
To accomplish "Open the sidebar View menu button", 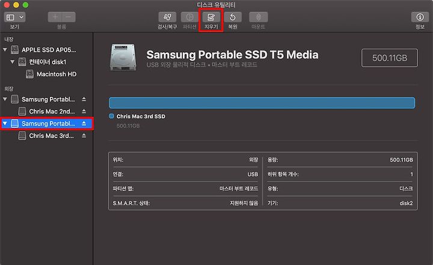I will tap(14, 17).
